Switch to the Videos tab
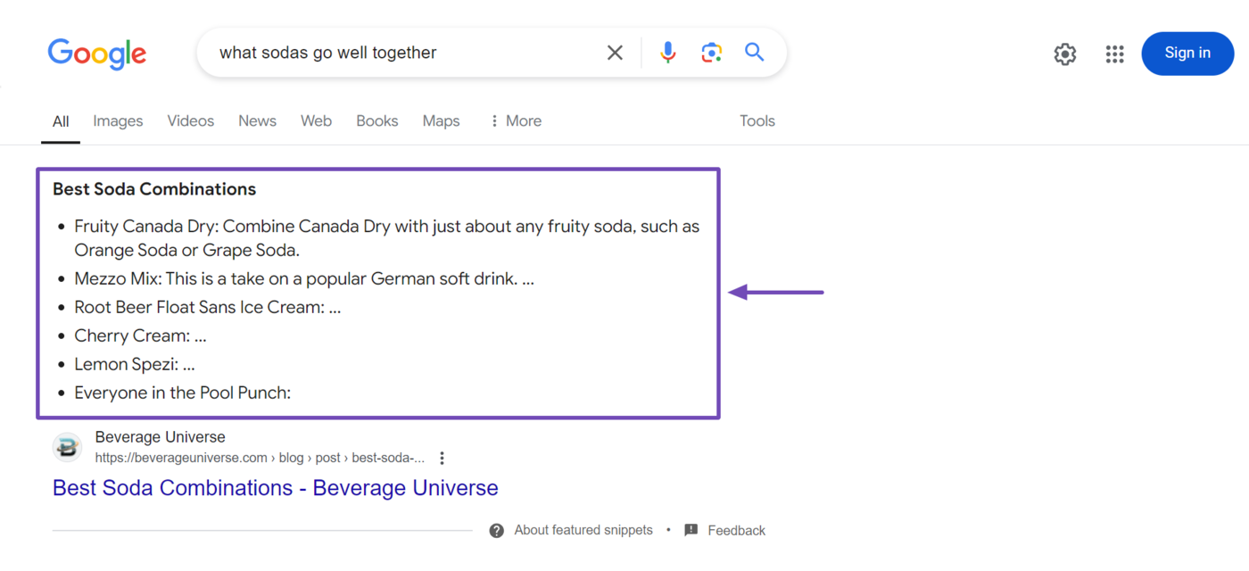Viewport: 1249px width, 571px height. click(x=191, y=120)
